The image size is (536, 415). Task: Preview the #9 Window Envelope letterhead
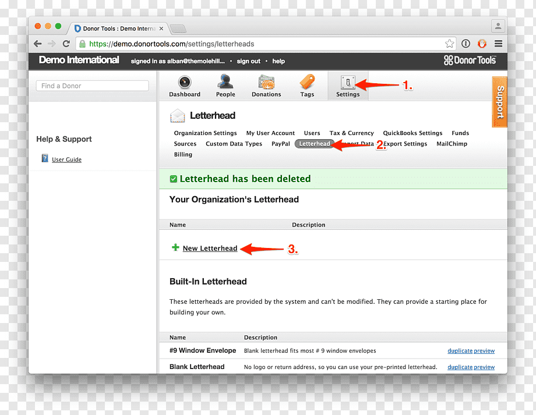(x=484, y=351)
